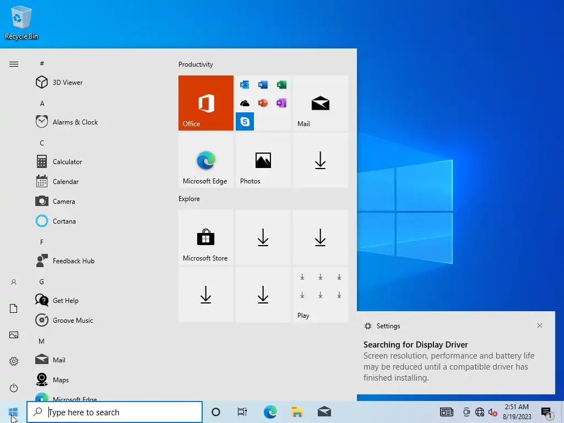564x423 pixels.
Task: Open OneNote from the Office tile group
Action: pos(281,103)
